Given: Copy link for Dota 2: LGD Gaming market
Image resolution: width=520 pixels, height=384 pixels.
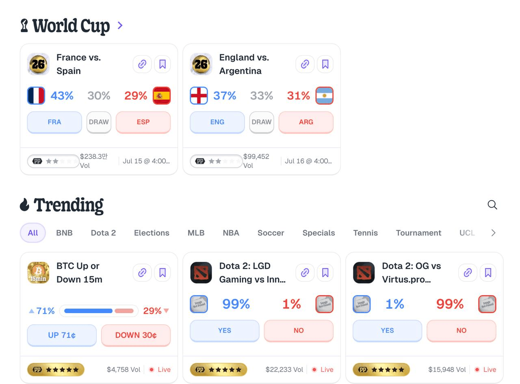Looking at the screenshot, I should pos(305,272).
